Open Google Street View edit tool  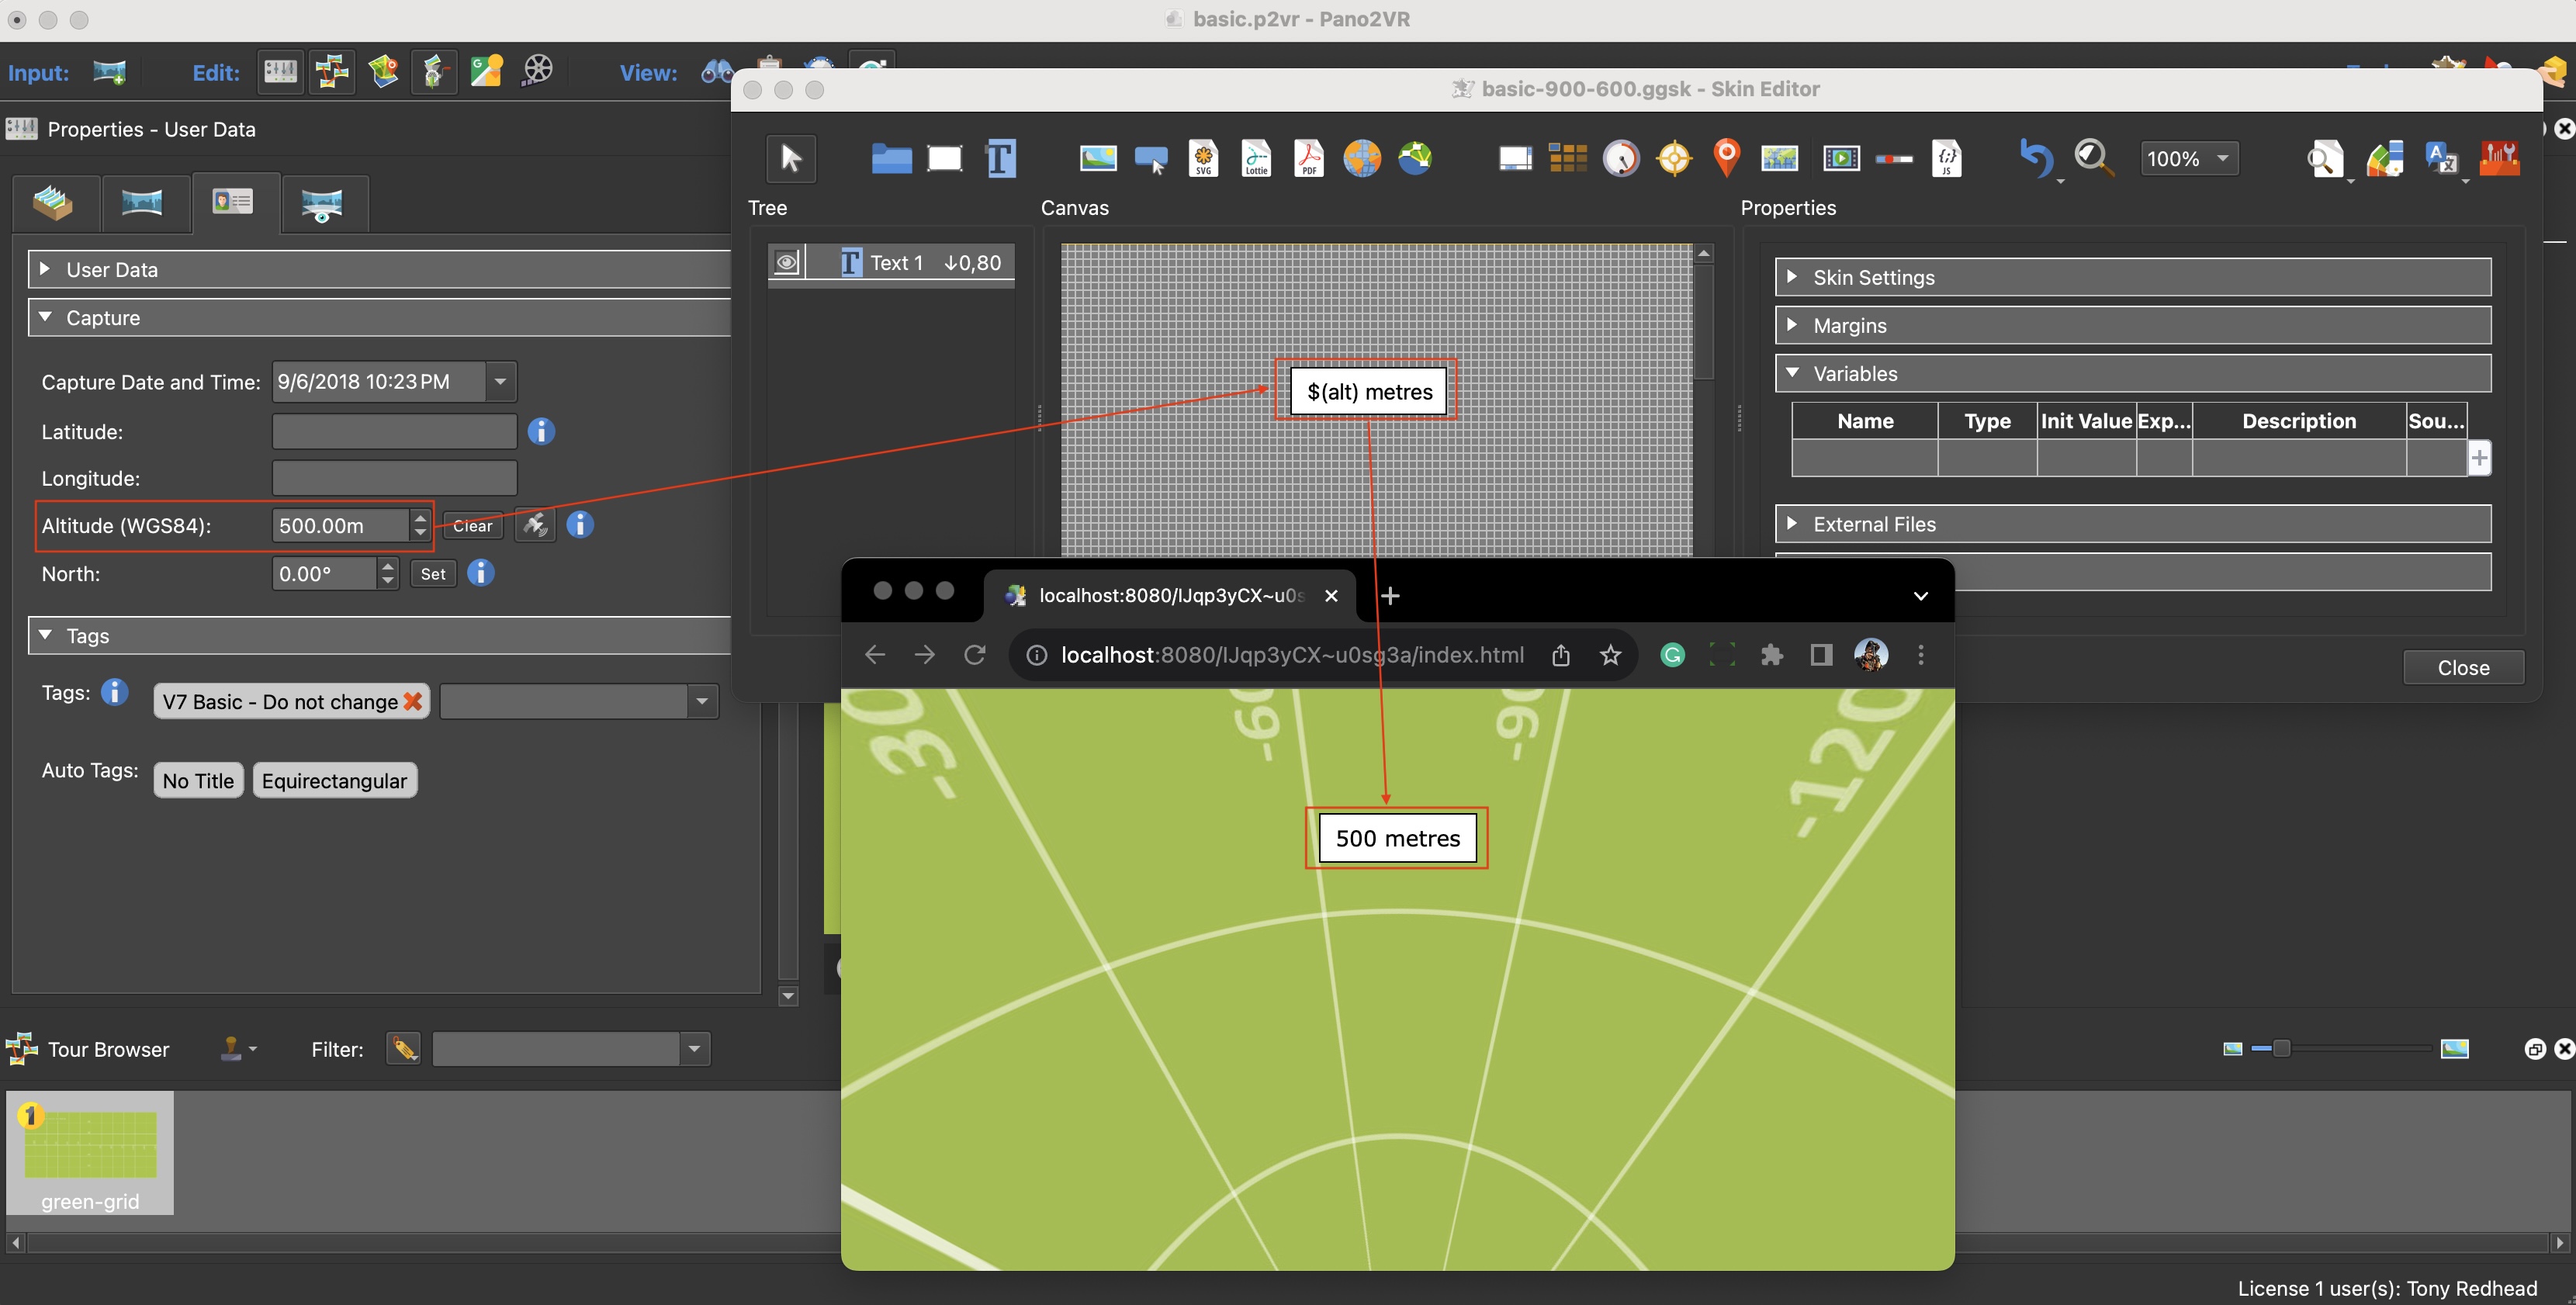[486, 72]
